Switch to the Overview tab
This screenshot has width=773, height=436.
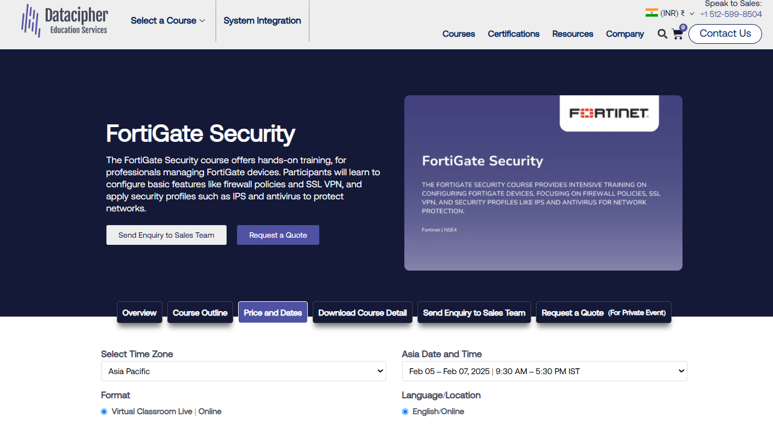pos(139,313)
